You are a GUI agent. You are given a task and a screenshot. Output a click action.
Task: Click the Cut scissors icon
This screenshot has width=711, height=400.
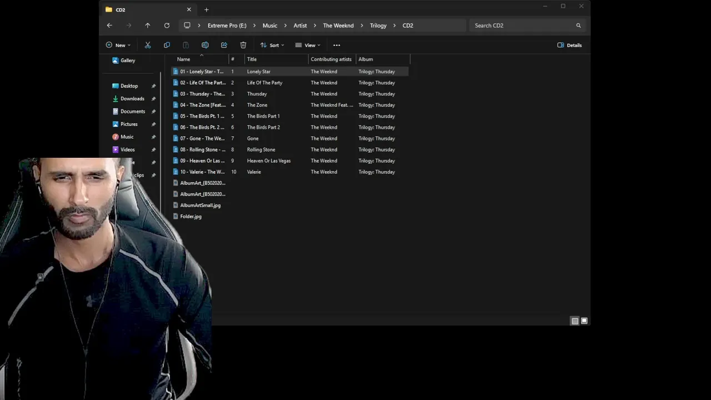tap(148, 45)
